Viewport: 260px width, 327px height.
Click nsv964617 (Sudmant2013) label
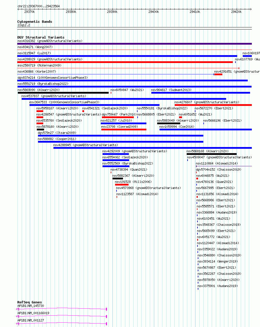click(171, 90)
